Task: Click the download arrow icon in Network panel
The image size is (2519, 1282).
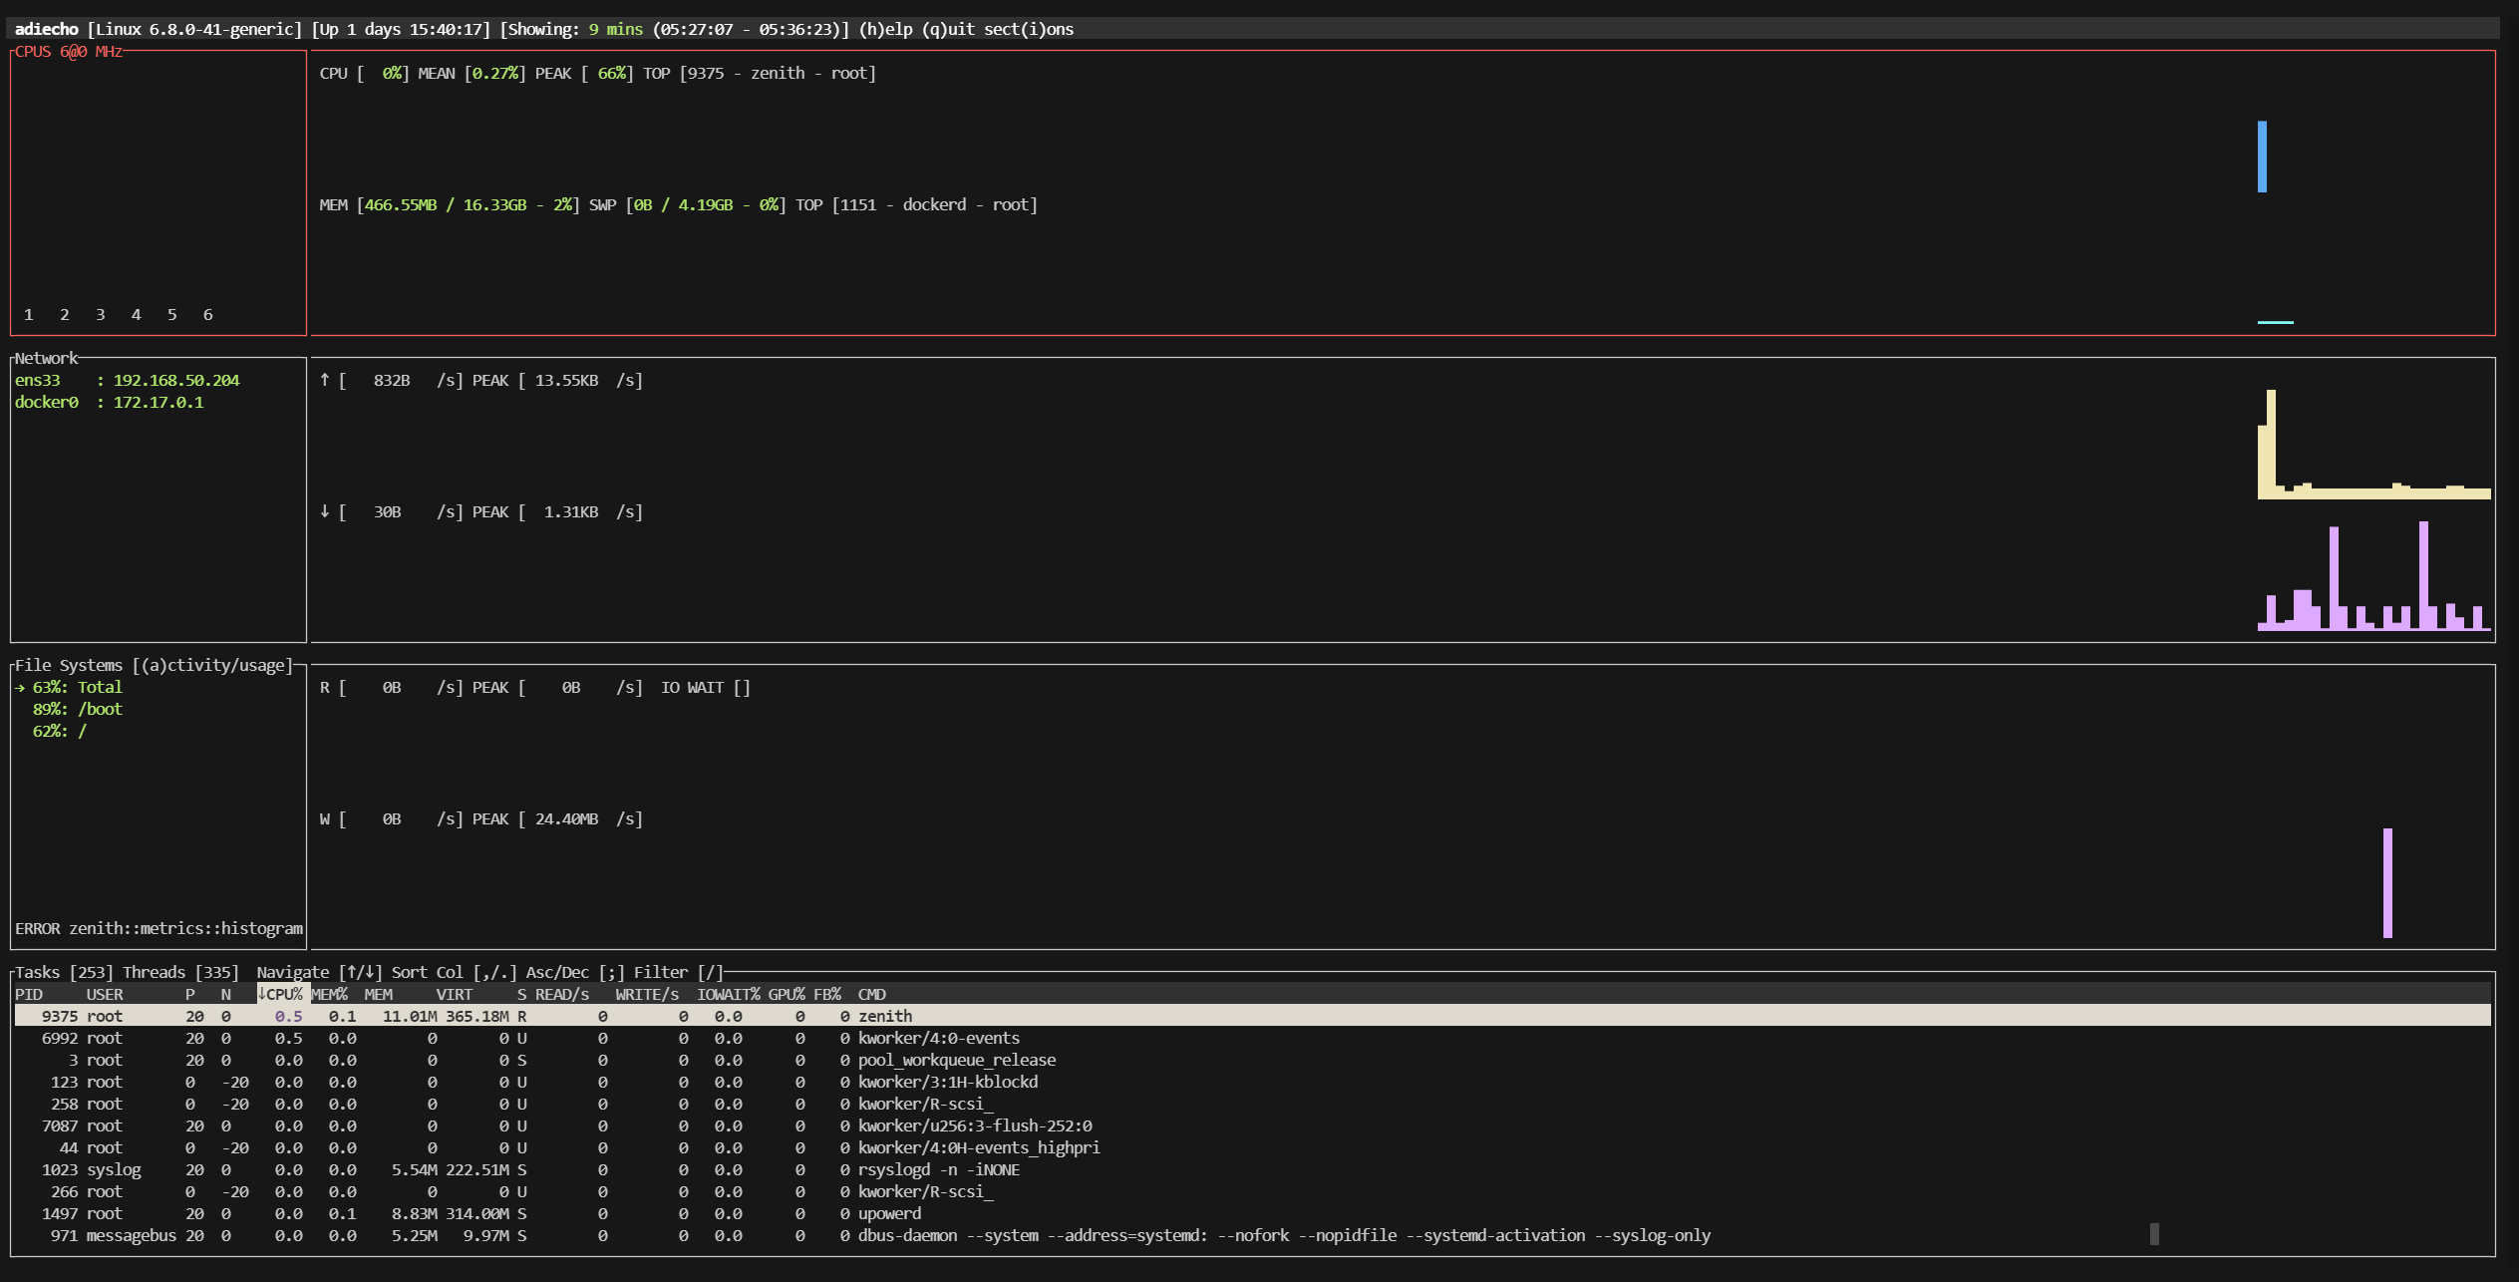Action: [325, 511]
